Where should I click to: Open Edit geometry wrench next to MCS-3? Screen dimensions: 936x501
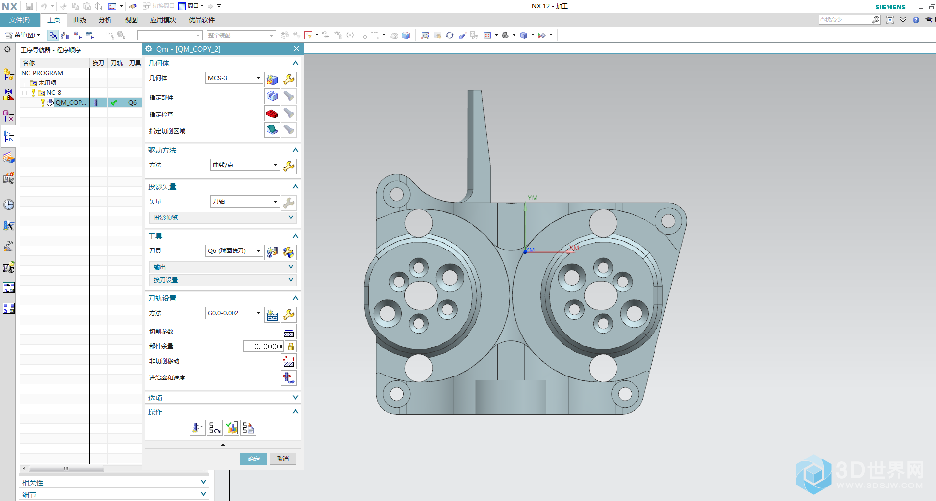tap(289, 79)
